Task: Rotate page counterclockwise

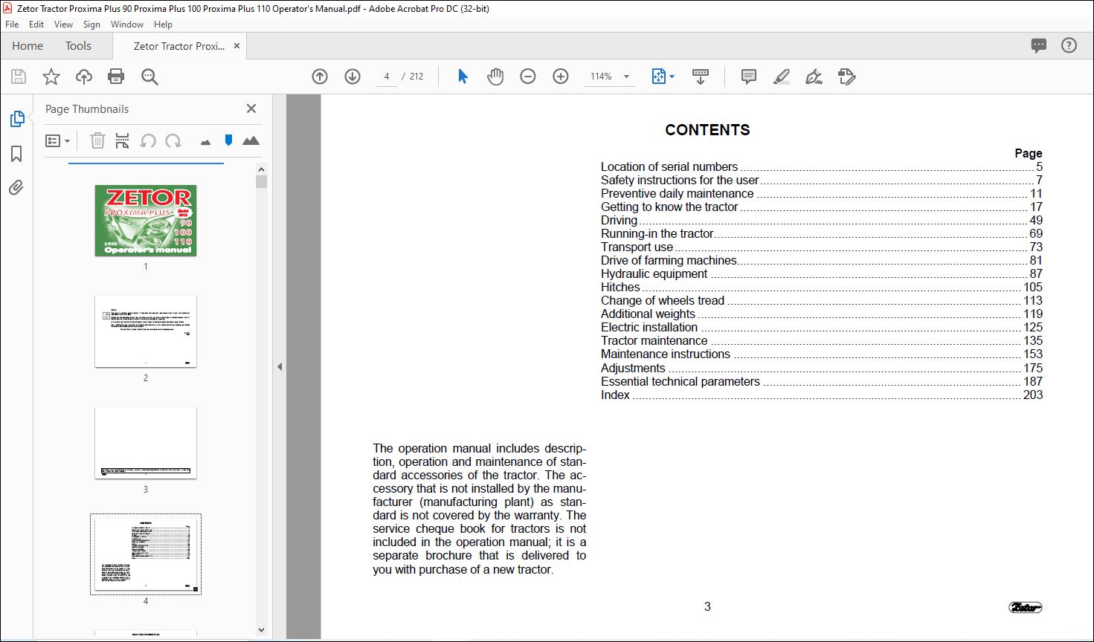Action: pos(148,140)
